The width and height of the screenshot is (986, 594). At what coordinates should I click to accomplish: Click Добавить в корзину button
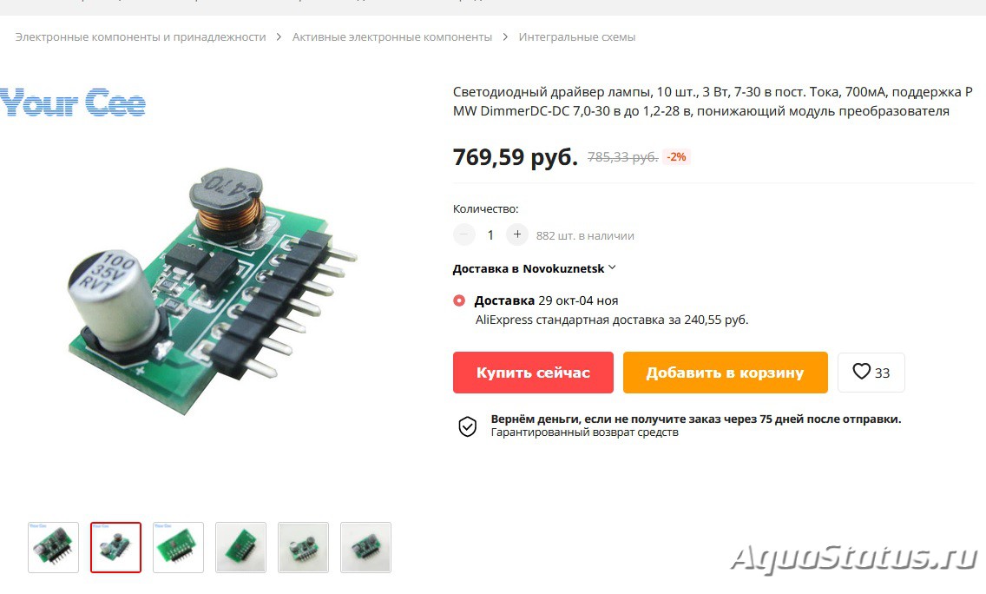pos(725,373)
